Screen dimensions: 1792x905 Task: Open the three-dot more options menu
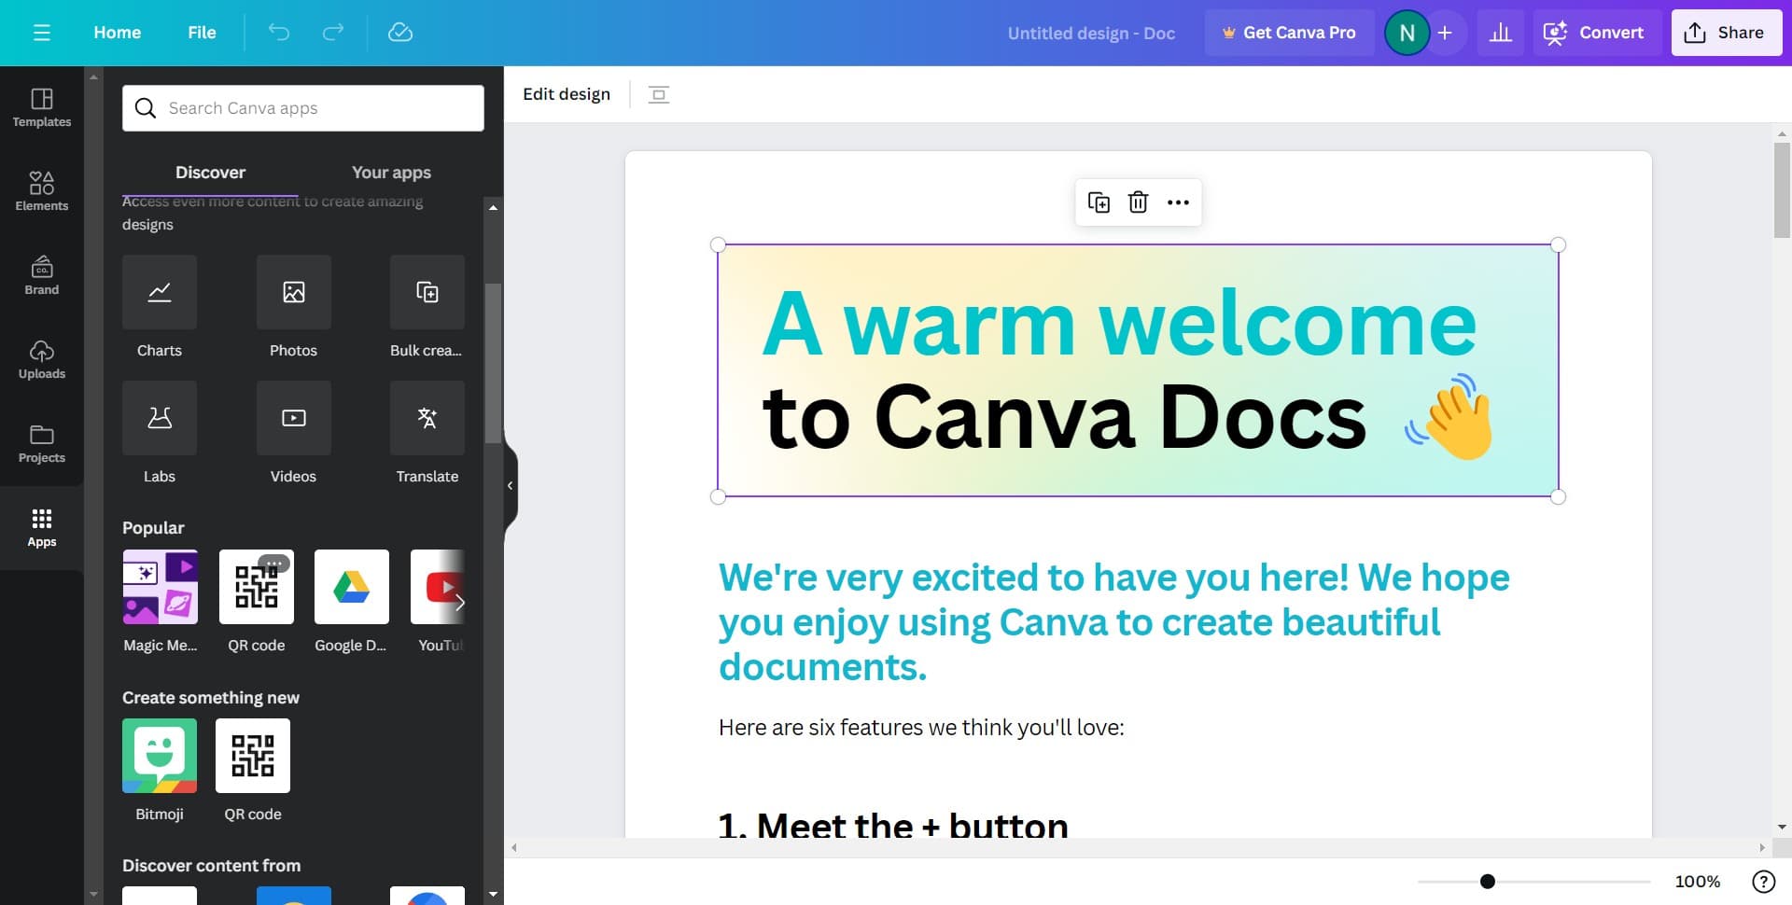click(x=1178, y=202)
